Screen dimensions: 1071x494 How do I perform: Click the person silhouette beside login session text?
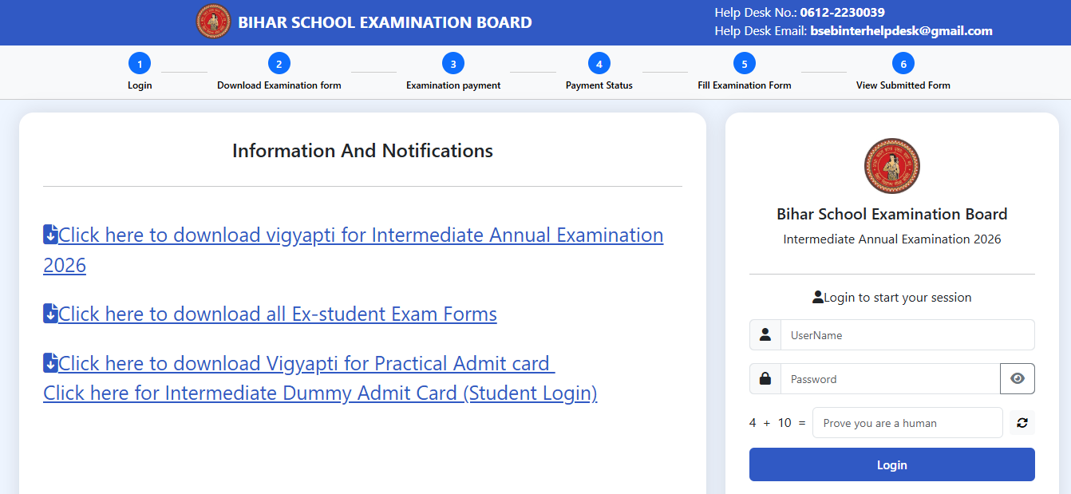tap(818, 296)
